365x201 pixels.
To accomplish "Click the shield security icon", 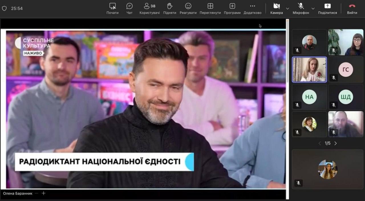I will tap(4, 9).
